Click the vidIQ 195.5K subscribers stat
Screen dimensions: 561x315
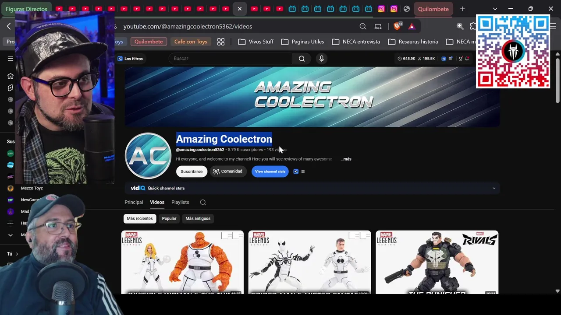pyautogui.click(x=426, y=59)
